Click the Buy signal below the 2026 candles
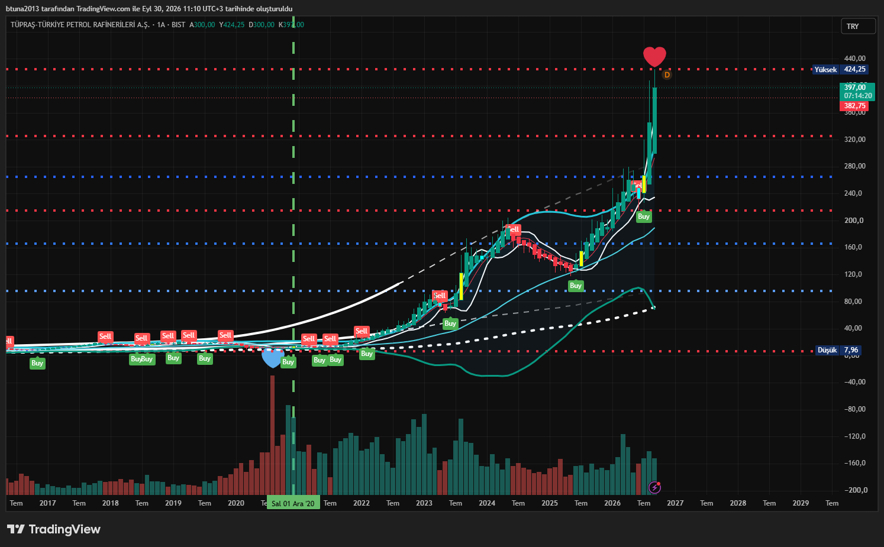Viewport: 884px width, 547px height. (x=644, y=216)
